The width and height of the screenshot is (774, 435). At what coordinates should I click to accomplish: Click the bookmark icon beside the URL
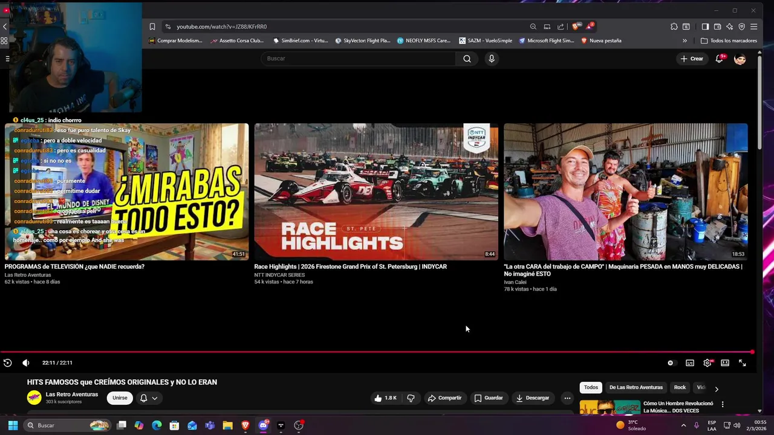pyautogui.click(x=152, y=27)
